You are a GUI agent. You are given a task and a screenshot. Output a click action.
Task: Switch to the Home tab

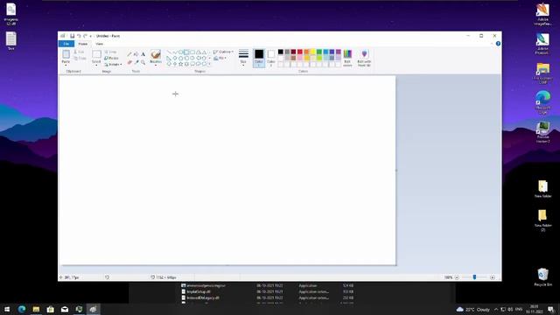[83, 44]
